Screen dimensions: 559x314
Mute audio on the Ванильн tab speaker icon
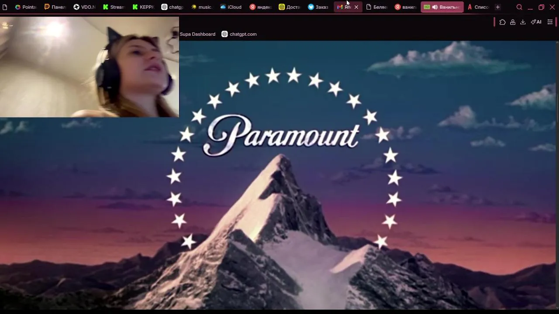tap(435, 7)
